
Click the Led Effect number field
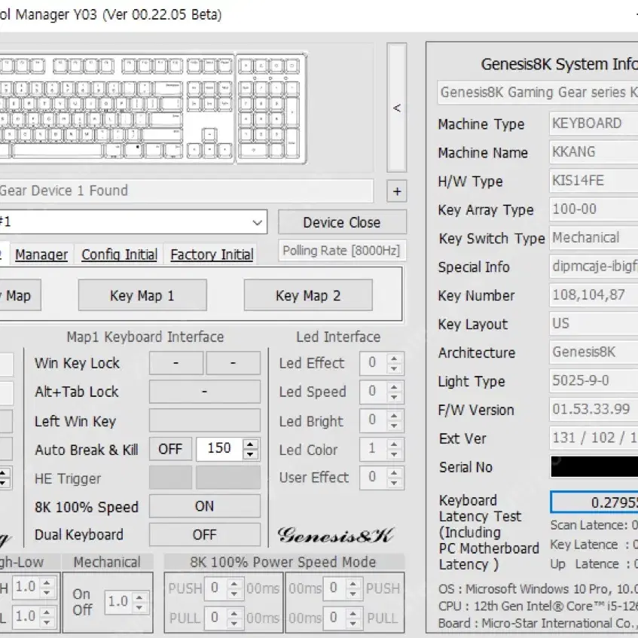(373, 363)
